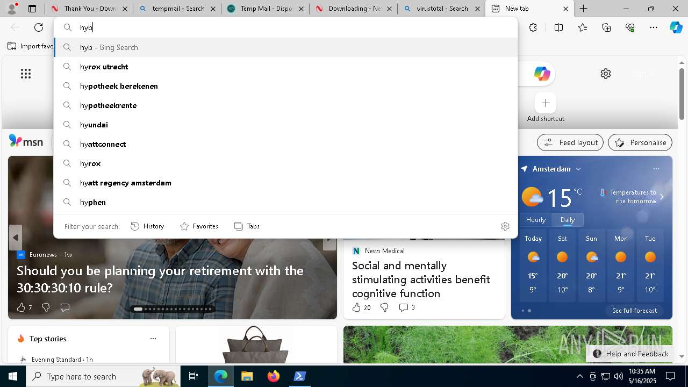Click the Copilot icon in search box

tap(542, 74)
